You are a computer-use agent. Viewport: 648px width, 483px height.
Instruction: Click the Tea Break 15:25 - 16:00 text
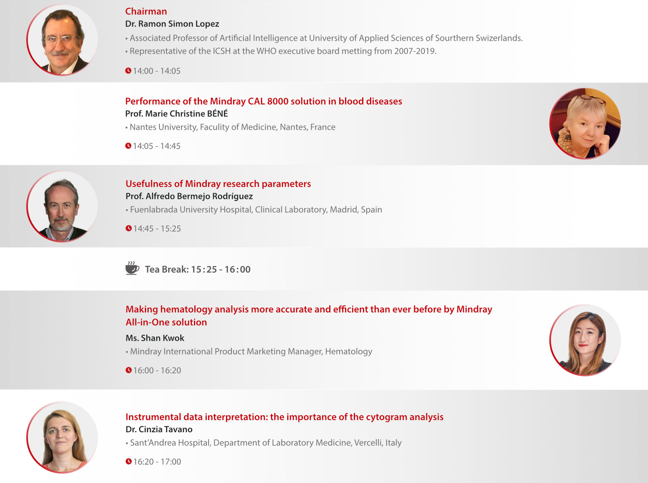tap(197, 269)
